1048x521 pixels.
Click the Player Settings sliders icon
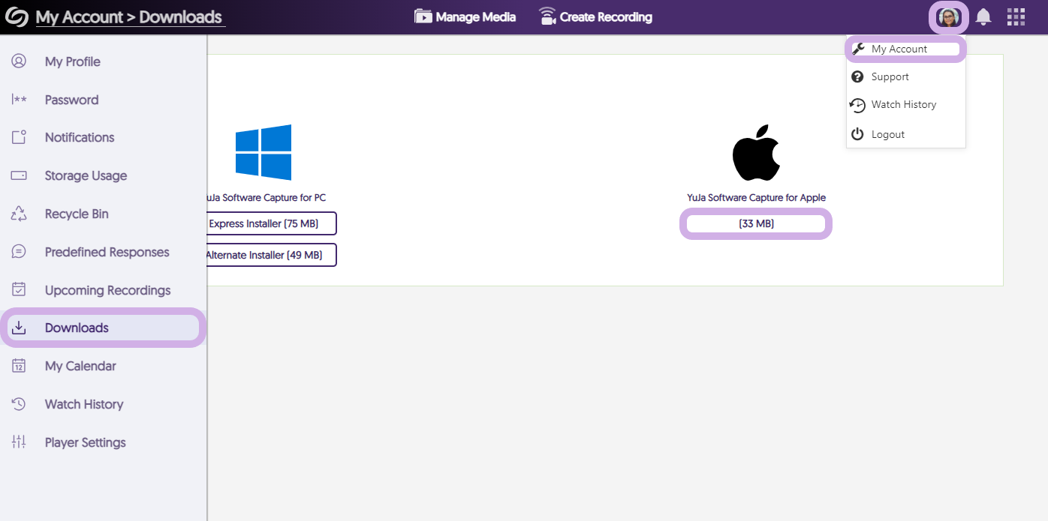(x=19, y=442)
